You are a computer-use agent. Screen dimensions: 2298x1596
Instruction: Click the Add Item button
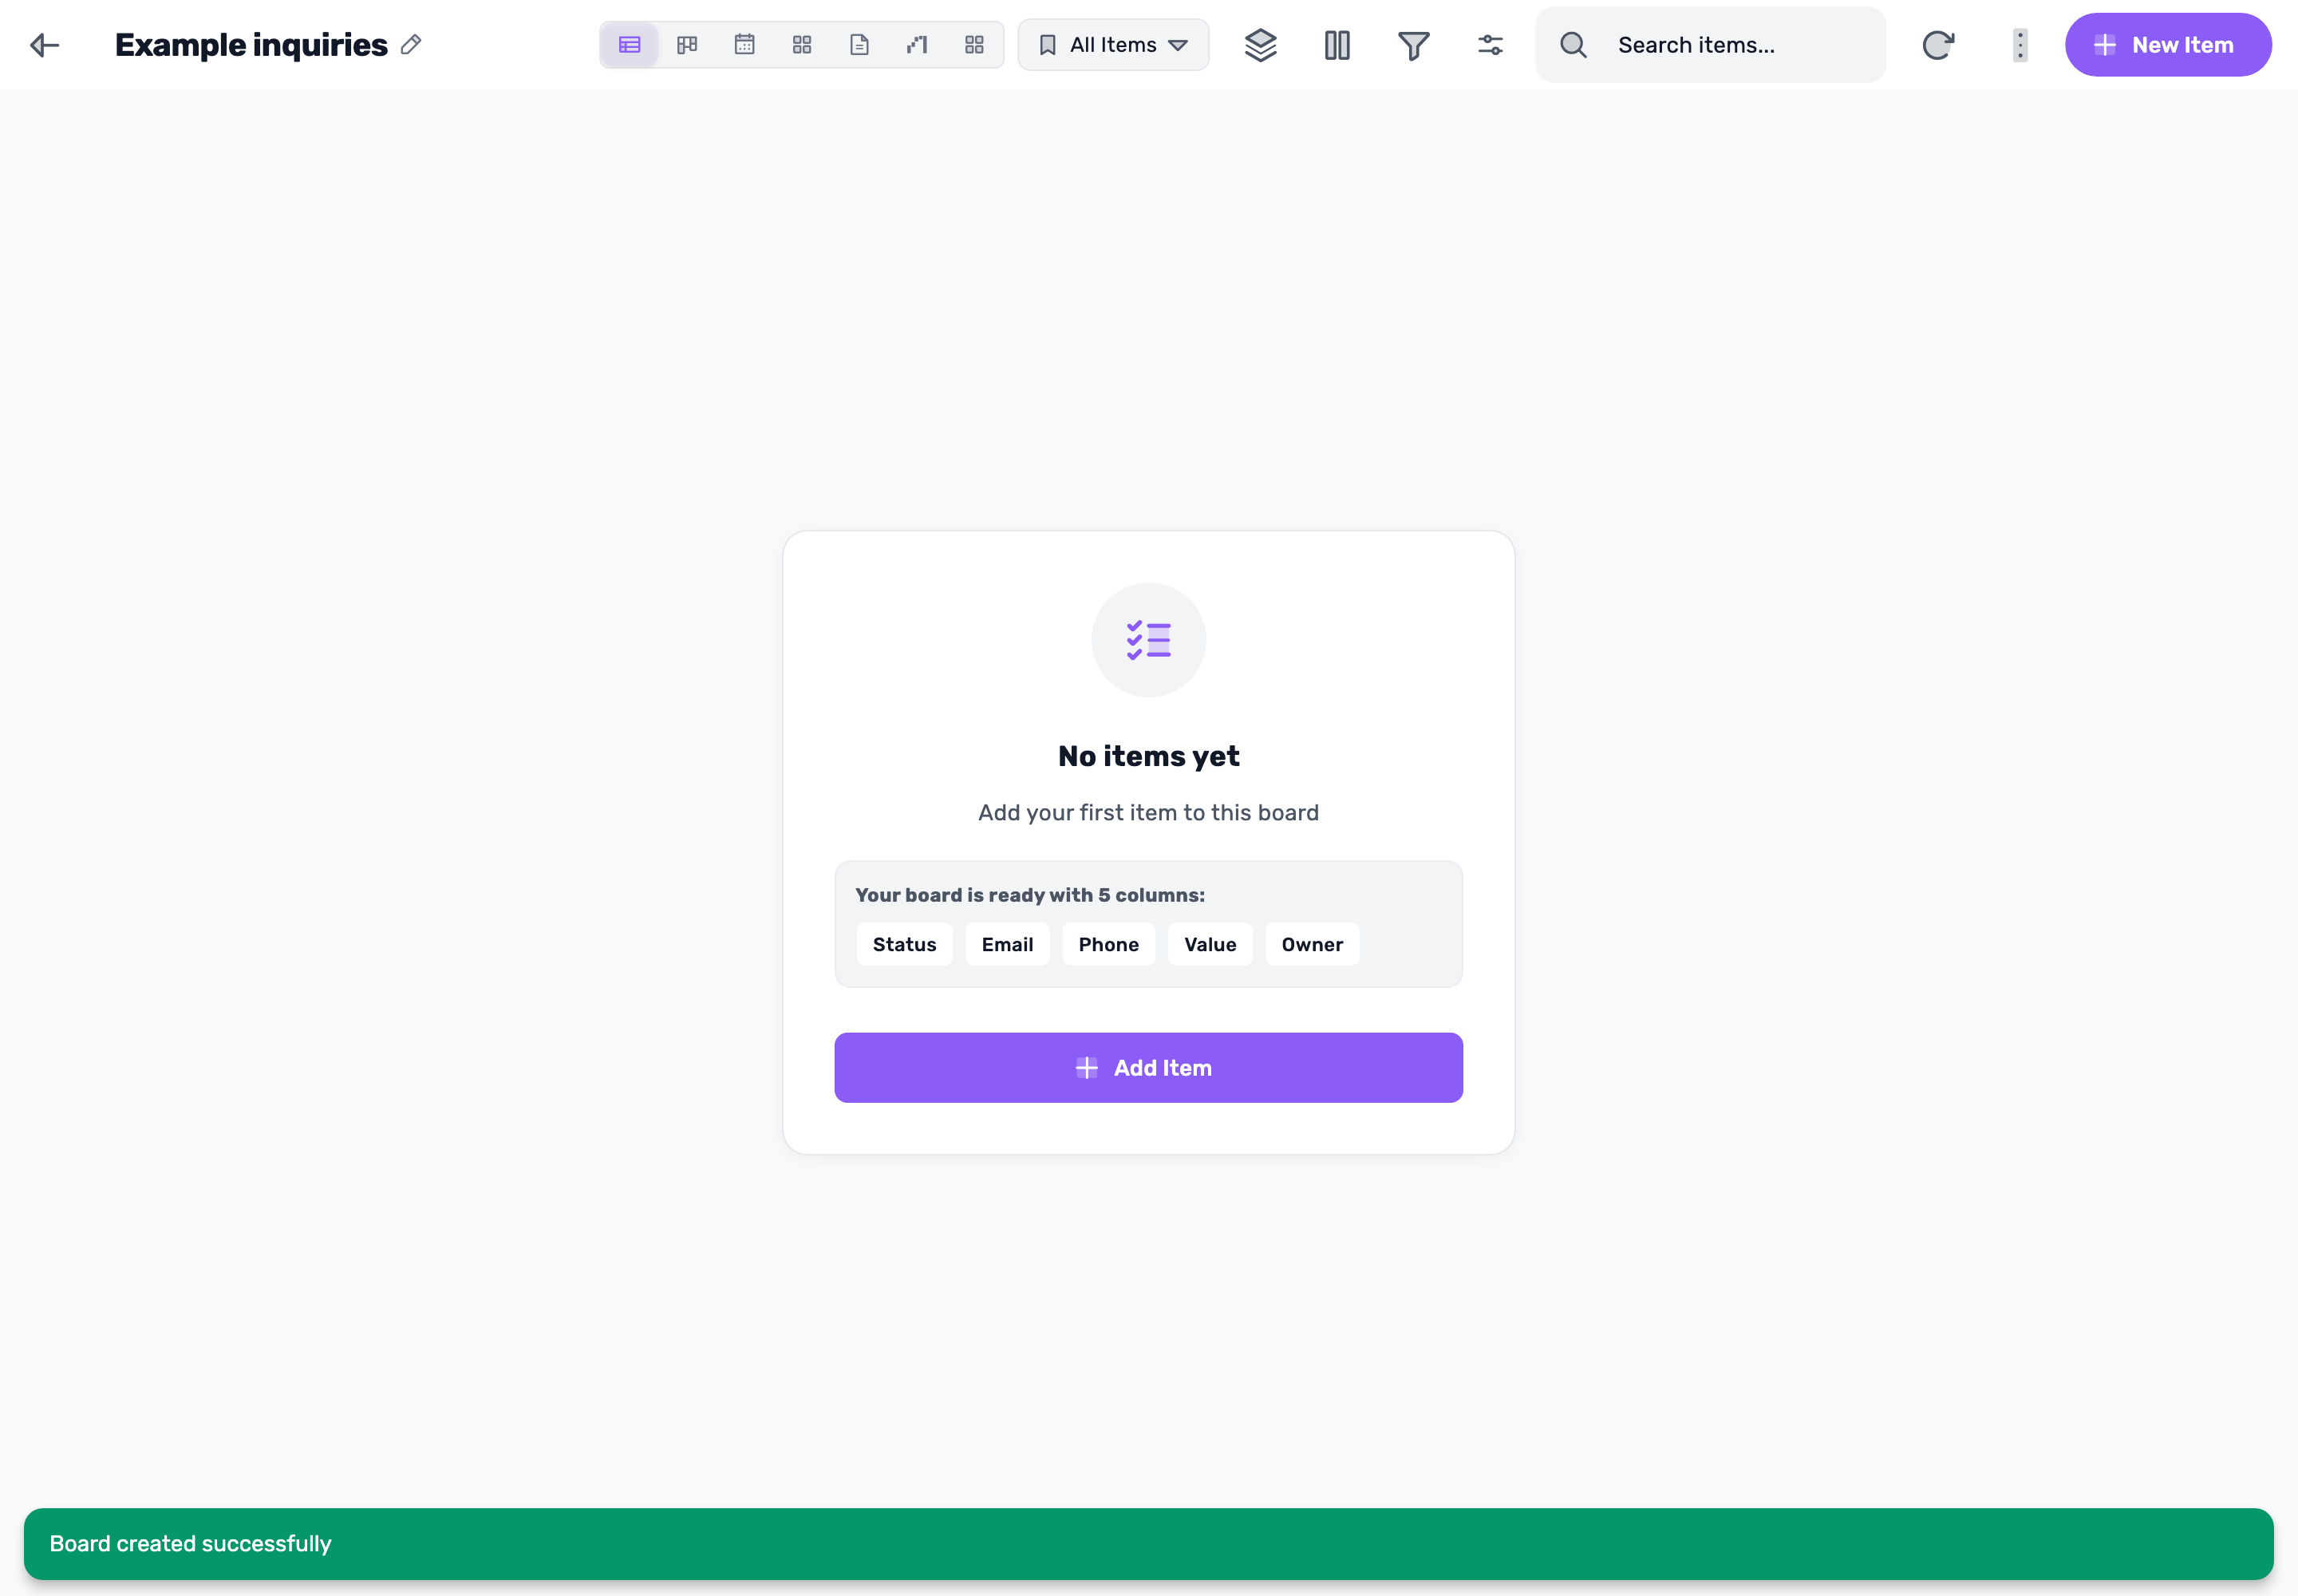[x=1148, y=1068]
